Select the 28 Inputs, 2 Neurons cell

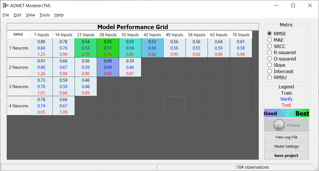pyautogui.click(x=108, y=67)
